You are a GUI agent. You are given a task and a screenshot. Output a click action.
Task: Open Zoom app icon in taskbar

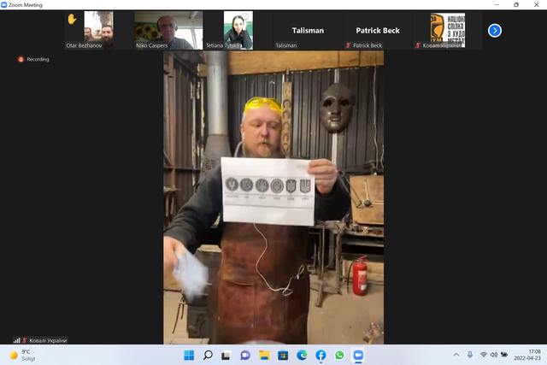tap(358, 355)
